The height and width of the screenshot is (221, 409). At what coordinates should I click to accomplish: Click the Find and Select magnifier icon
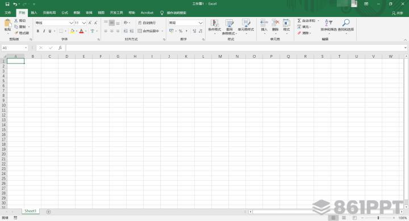click(346, 23)
